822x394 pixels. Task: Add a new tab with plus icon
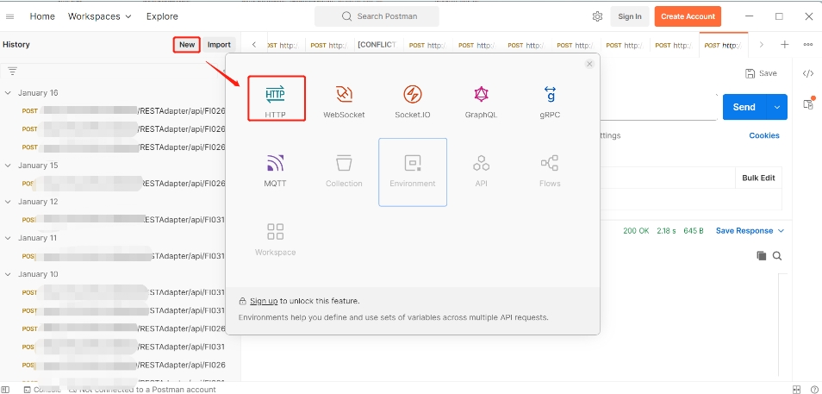[x=784, y=45]
